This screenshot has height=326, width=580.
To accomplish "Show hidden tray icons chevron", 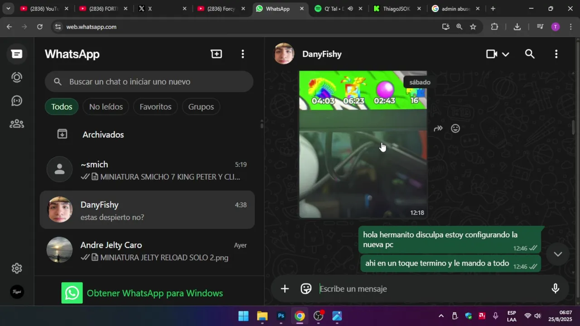I will tap(441, 316).
